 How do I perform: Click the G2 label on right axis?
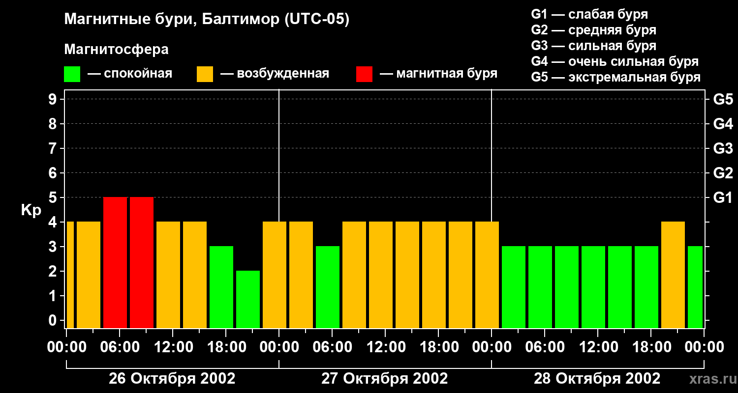coord(723,173)
